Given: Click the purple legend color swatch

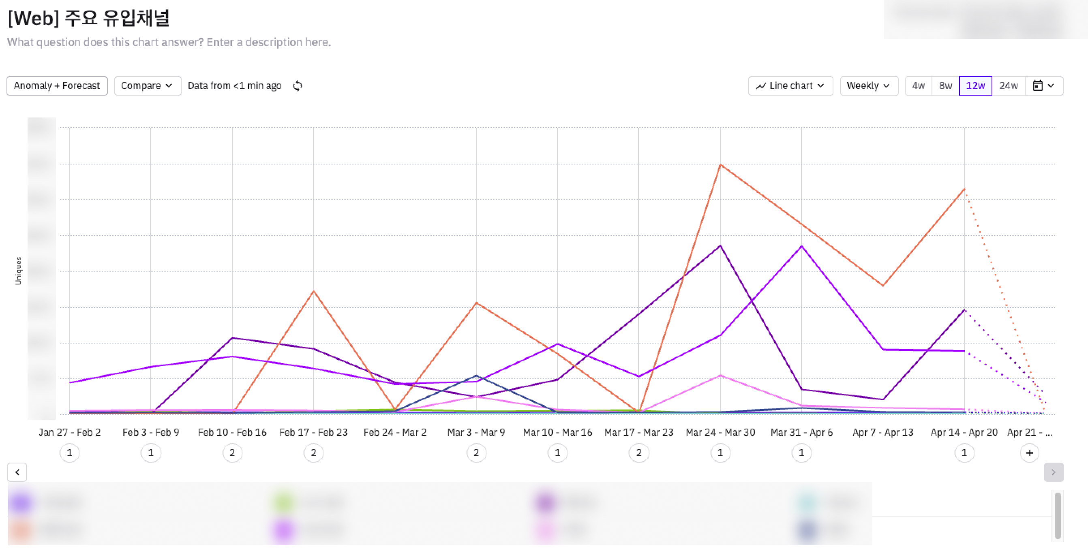Looking at the screenshot, I should click(21, 502).
